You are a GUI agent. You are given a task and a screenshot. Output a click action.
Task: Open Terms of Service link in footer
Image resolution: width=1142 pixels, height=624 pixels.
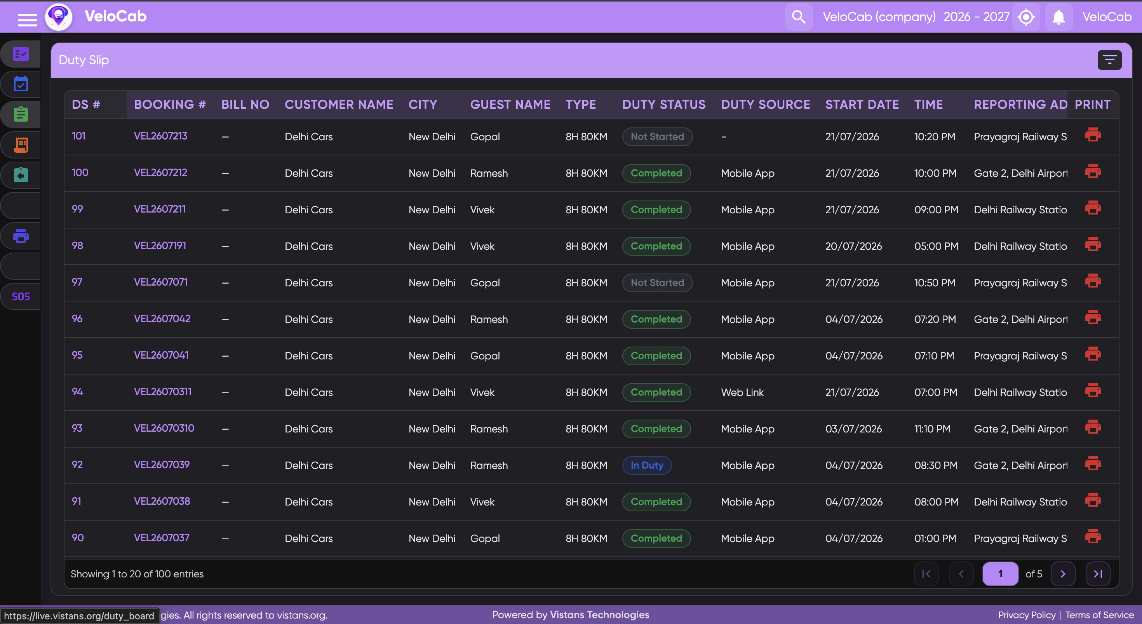pyautogui.click(x=1099, y=615)
